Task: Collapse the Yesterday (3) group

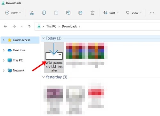Action: click(43, 77)
